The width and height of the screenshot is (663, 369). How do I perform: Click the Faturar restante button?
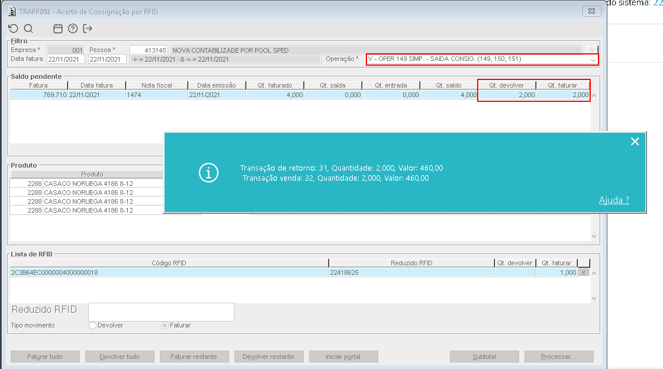pos(194,357)
